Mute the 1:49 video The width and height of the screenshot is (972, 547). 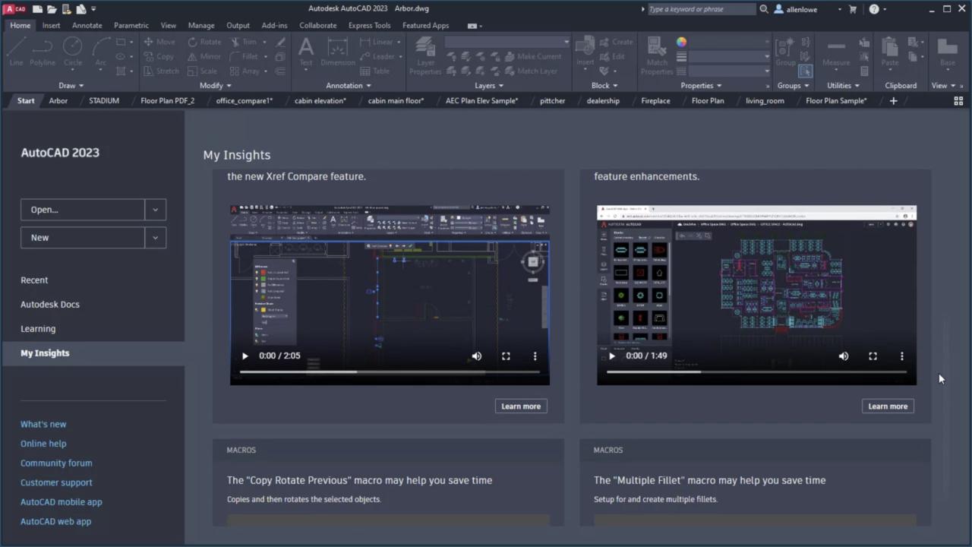tap(843, 356)
